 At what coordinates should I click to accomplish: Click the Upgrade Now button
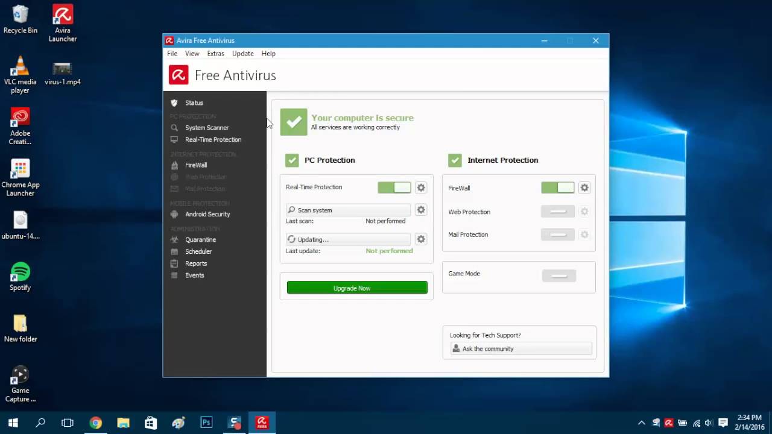pyautogui.click(x=357, y=288)
